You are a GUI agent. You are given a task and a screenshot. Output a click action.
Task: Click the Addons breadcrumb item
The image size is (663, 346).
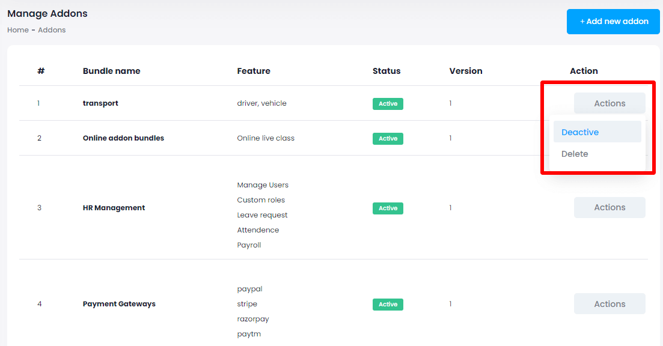(52, 30)
